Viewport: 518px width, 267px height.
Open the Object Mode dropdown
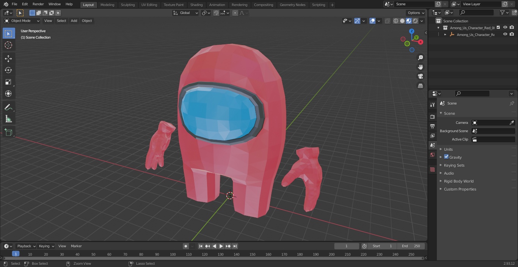coord(22,21)
